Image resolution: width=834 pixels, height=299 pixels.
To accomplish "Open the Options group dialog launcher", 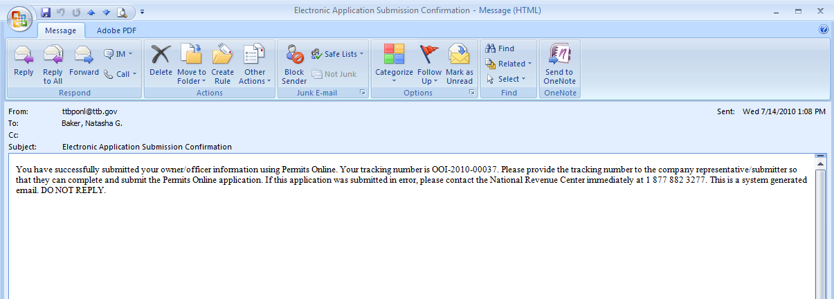I will click(x=472, y=92).
